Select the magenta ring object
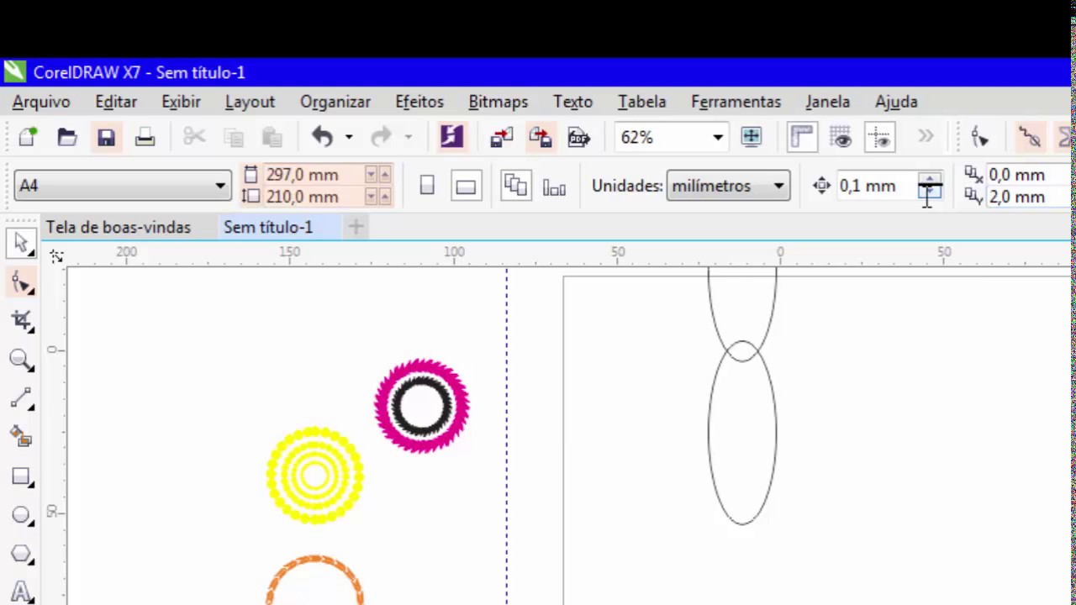 click(x=422, y=406)
